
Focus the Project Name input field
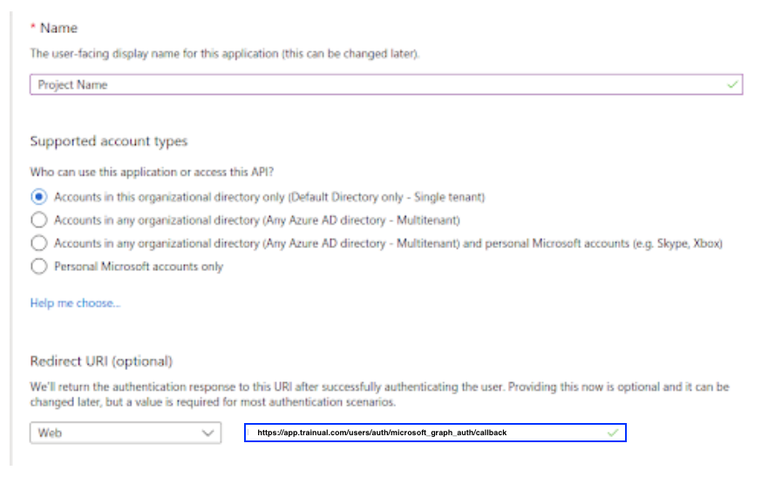tap(386, 84)
